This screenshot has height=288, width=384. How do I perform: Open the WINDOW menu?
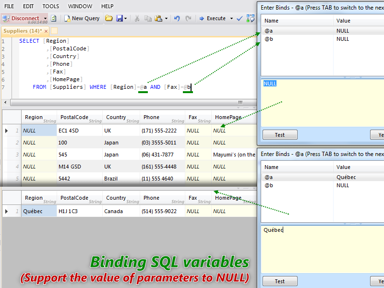tap(80, 6)
